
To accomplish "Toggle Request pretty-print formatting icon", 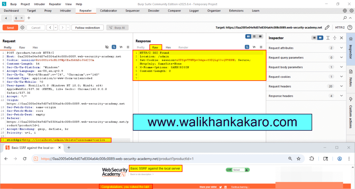I will (x=114, y=47).
